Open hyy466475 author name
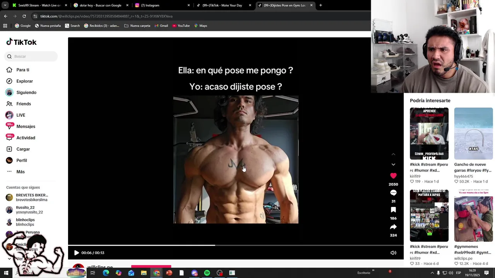 (x=463, y=176)
